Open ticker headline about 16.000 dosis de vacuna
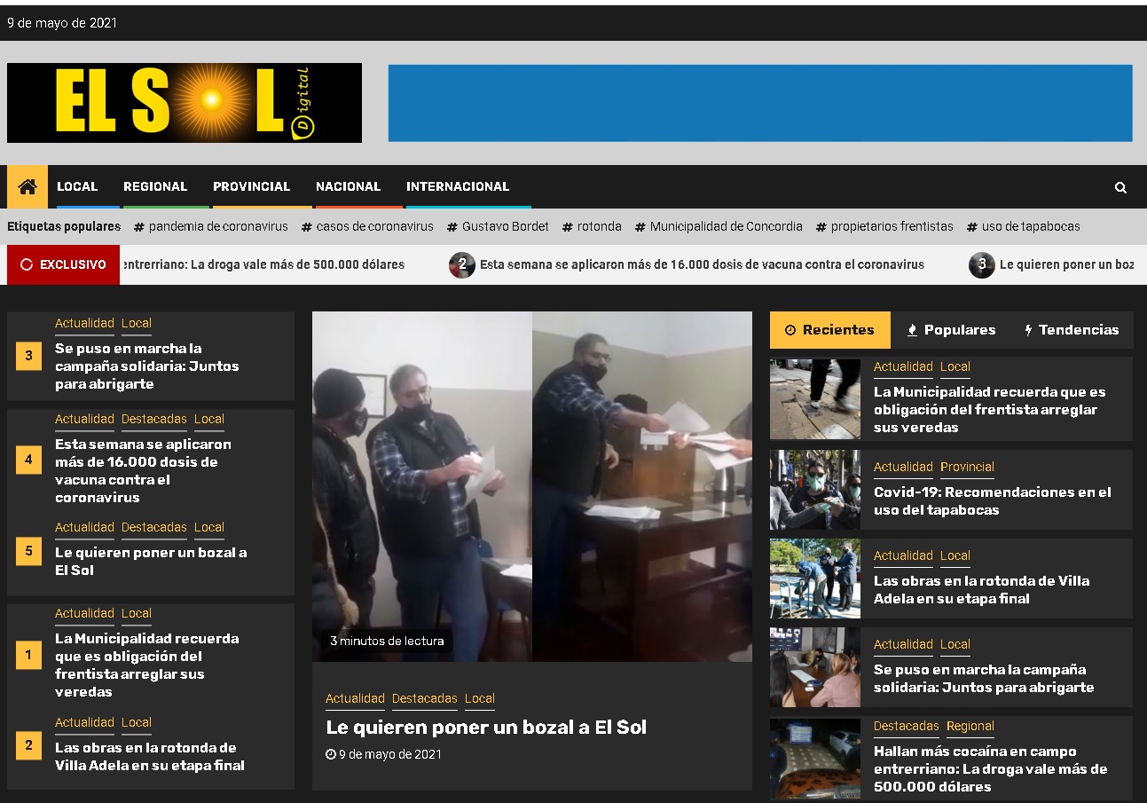Image resolution: width=1147 pixels, height=803 pixels. 702,264
